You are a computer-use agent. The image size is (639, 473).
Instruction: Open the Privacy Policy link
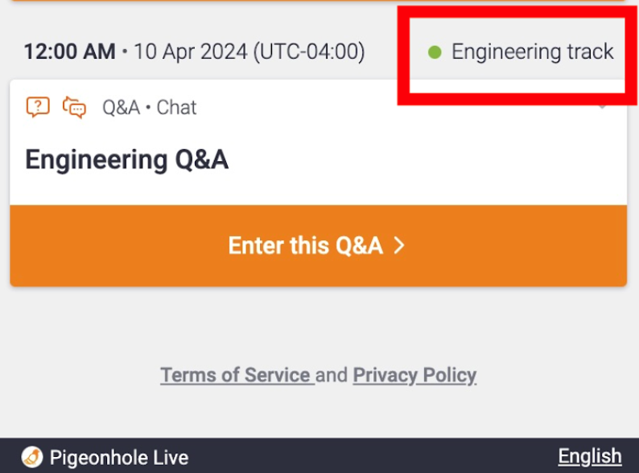(414, 375)
